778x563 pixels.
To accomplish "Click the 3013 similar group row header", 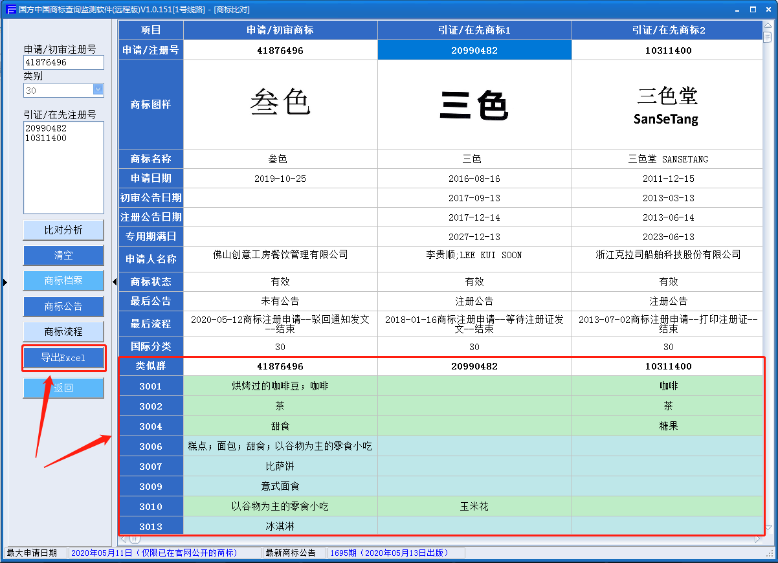I will point(151,526).
